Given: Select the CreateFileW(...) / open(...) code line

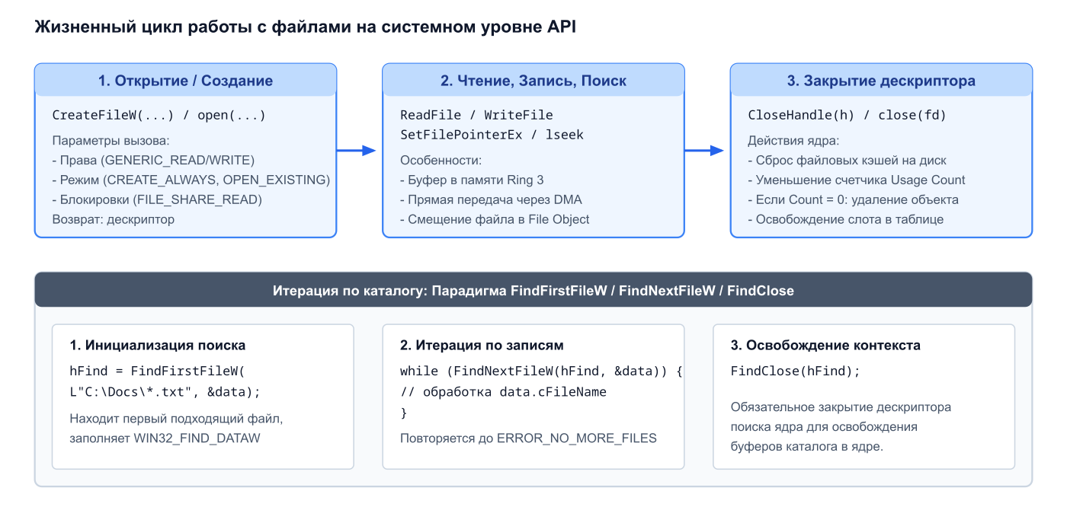Looking at the screenshot, I should click(x=159, y=116).
